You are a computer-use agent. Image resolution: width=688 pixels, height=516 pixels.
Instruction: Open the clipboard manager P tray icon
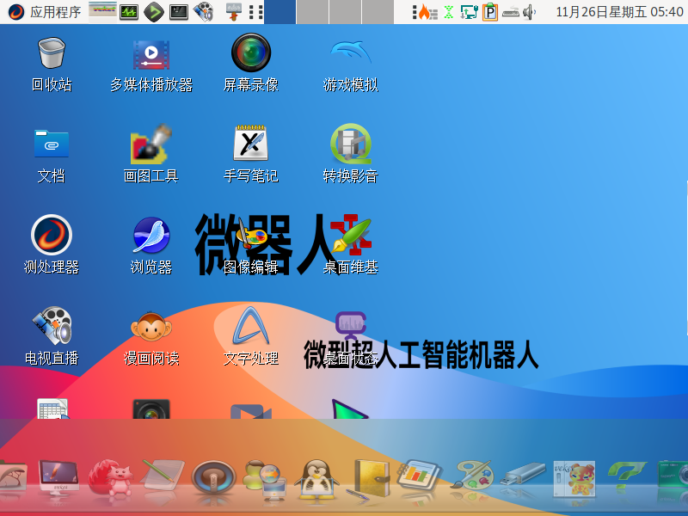489,12
